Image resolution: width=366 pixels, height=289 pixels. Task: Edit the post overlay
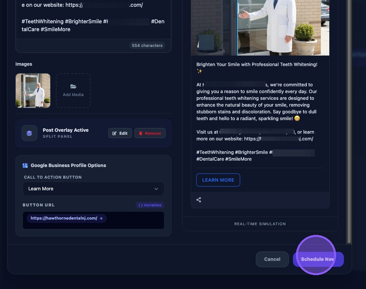(x=120, y=133)
